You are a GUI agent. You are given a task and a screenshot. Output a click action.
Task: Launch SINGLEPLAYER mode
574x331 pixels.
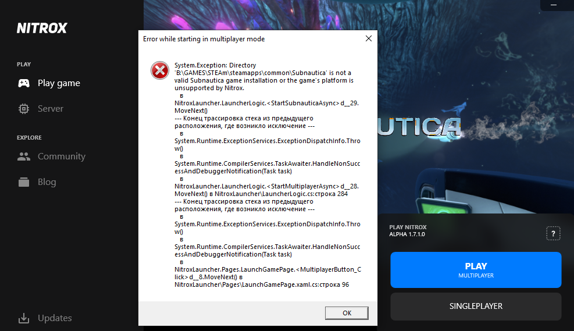point(476,307)
